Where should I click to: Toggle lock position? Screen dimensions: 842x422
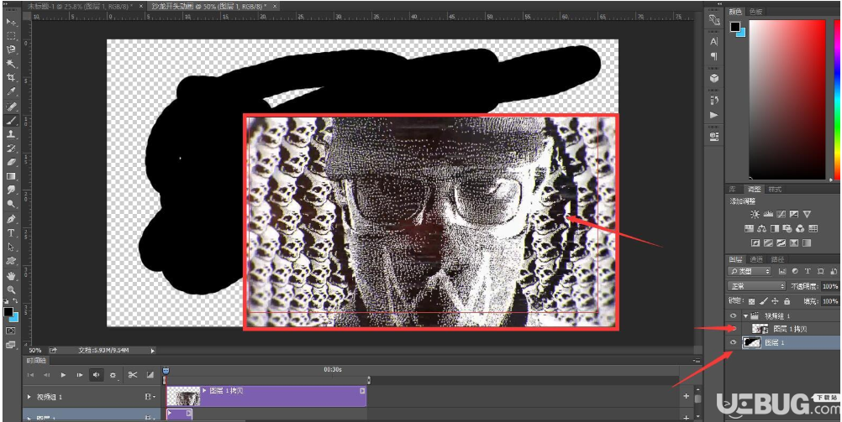coord(776,301)
